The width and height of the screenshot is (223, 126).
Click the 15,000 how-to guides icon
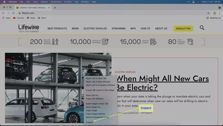click(153, 42)
